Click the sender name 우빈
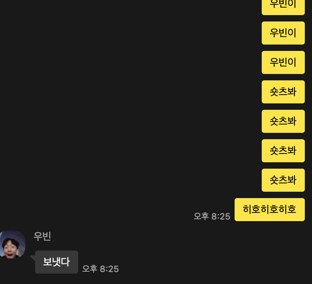The height and width of the screenshot is (284, 312). tap(42, 236)
